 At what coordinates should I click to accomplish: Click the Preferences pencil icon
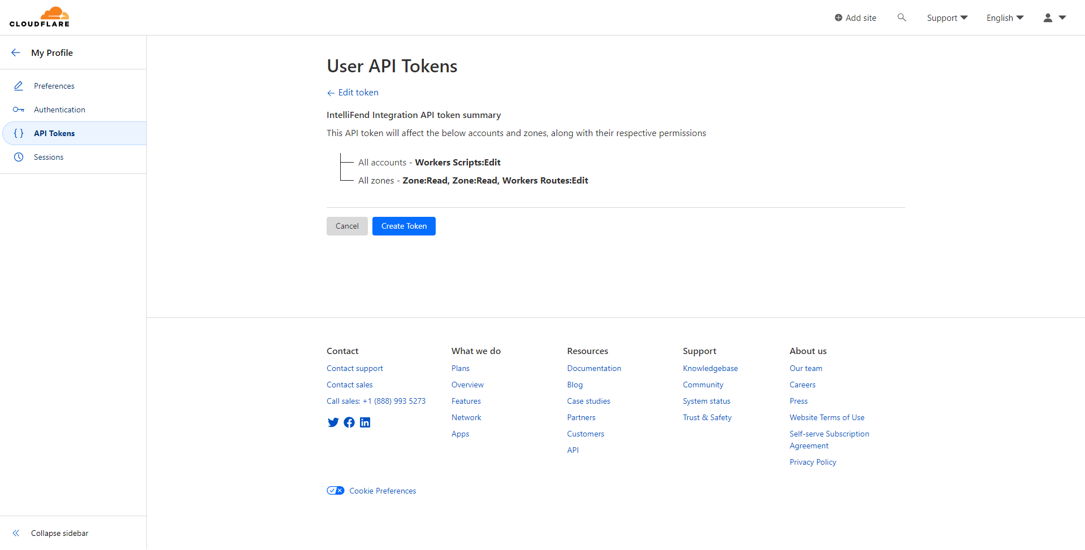point(19,86)
